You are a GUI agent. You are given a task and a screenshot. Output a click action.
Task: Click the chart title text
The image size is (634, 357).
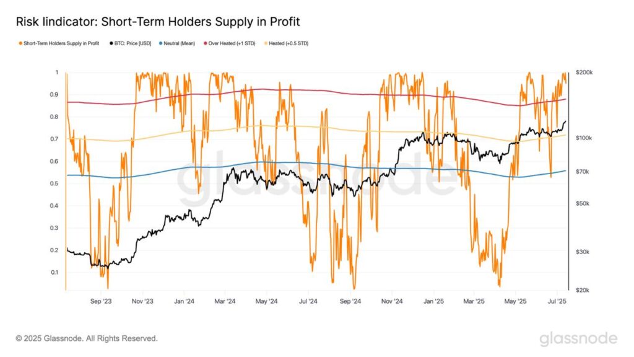click(158, 22)
